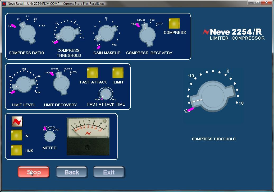The width and height of the screenshot is (274, 192).
Task: Toggle the yellow IN button
Action: 17,135
